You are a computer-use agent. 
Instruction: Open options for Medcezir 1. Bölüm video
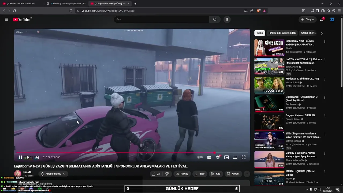point(325,79)
